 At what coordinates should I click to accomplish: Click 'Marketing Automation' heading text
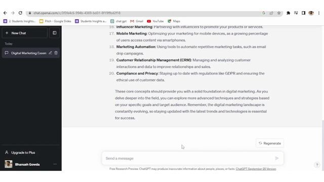(x=136, y=47)
